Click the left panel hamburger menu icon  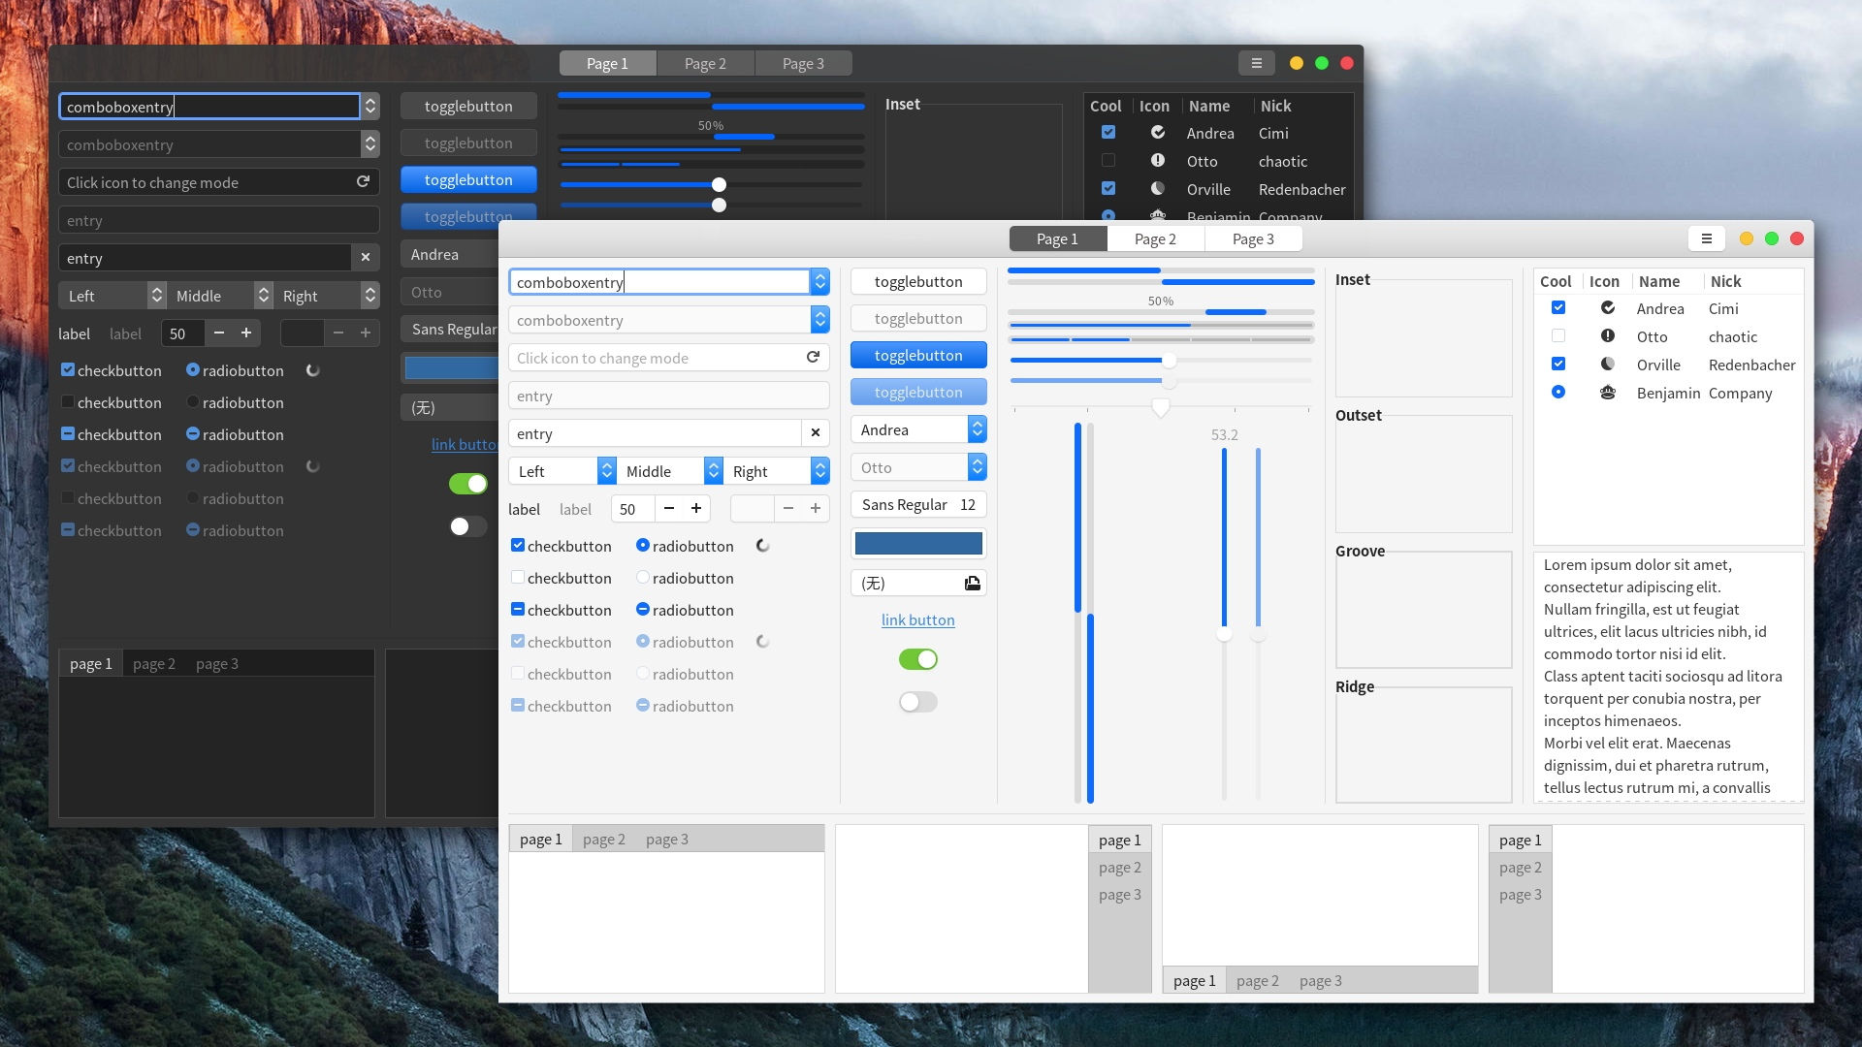coord(1255,63)
